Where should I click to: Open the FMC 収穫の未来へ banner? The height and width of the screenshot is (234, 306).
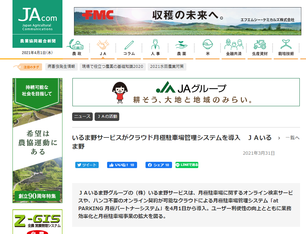pyautogui.click(x=187, y=21)
